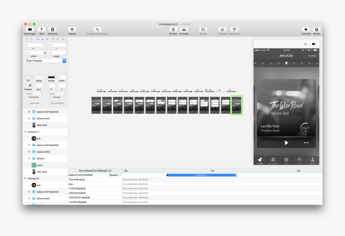
Task: Click the Group icon in the toolbar
Action: tap(203, 30)
